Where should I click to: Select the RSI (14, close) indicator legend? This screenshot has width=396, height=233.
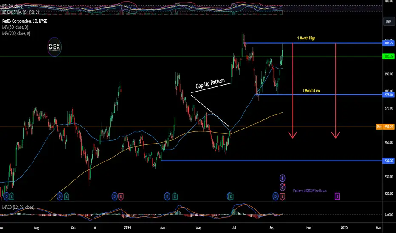13,6
